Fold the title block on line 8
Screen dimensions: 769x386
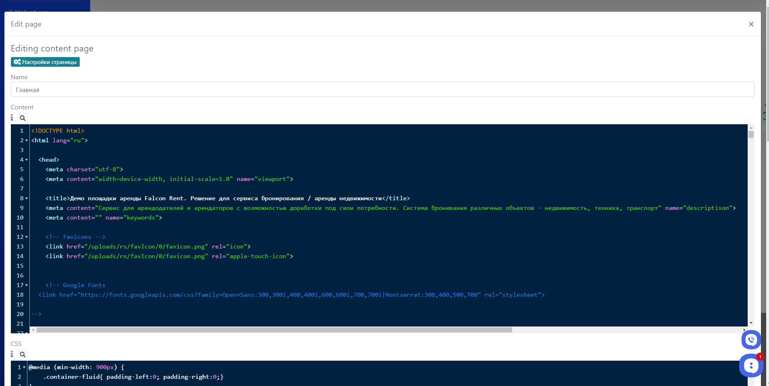tap(27, 199)
